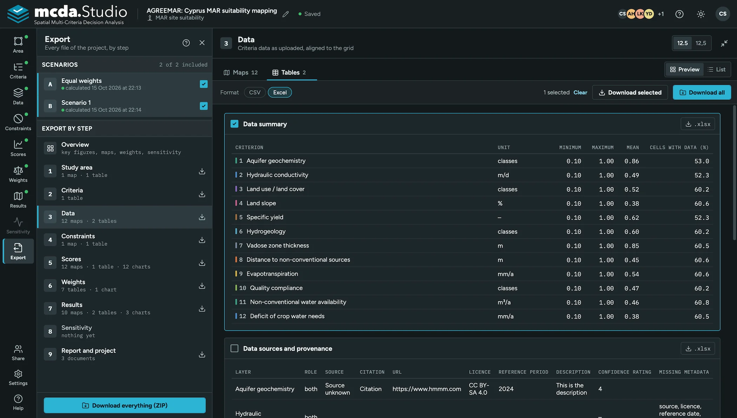Viewport: 737px width, 418px height.
Task: Download the Study area step files
Action: tap(202, 171)
